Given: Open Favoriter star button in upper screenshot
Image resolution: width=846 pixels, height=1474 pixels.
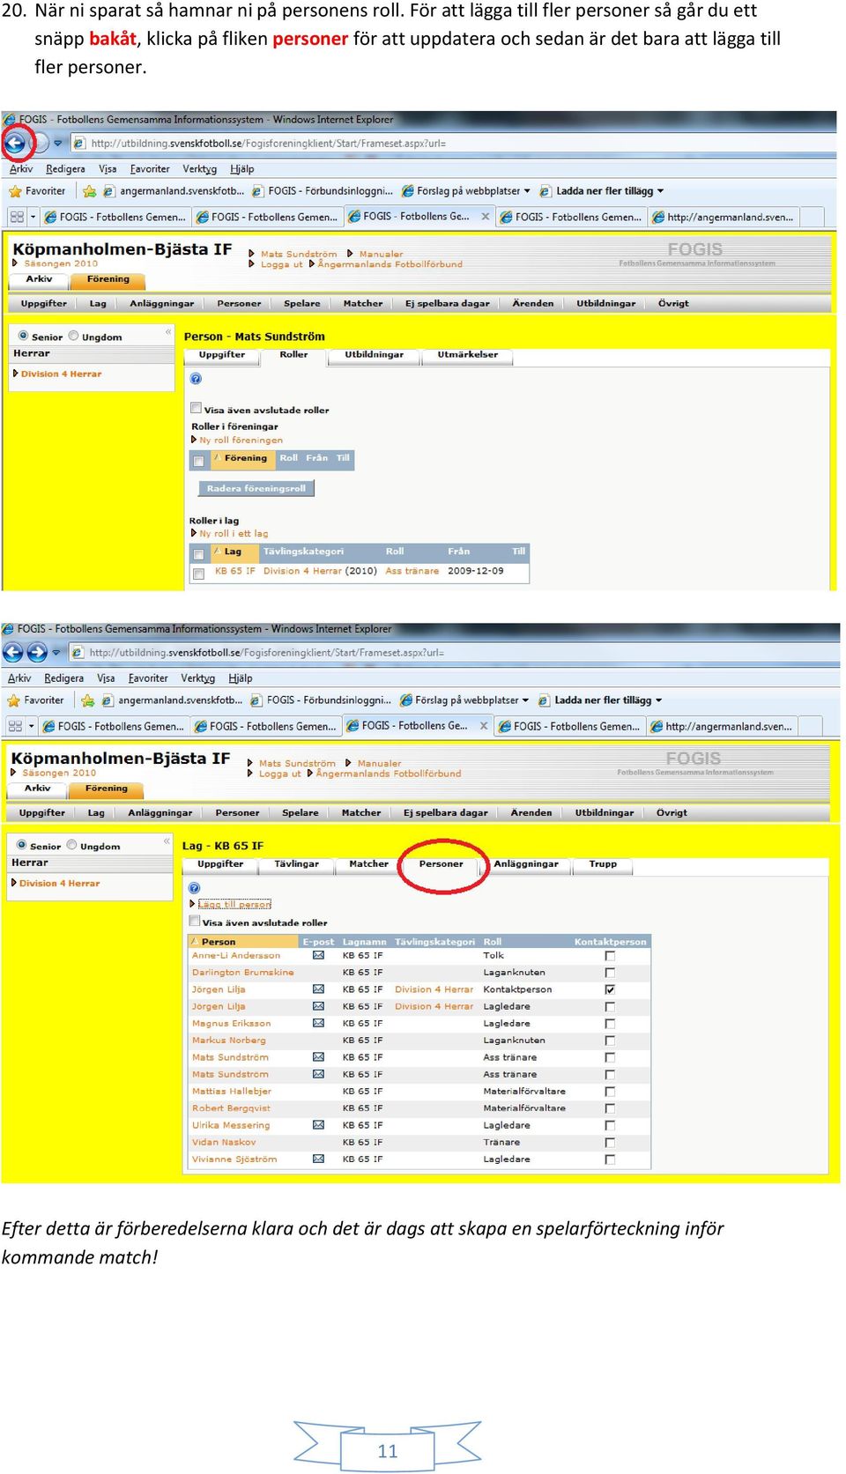Looking at the screenshot, I should [37, 191].
